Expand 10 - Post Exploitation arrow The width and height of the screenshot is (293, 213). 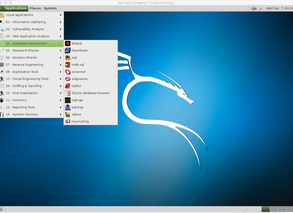coord(61,93)
